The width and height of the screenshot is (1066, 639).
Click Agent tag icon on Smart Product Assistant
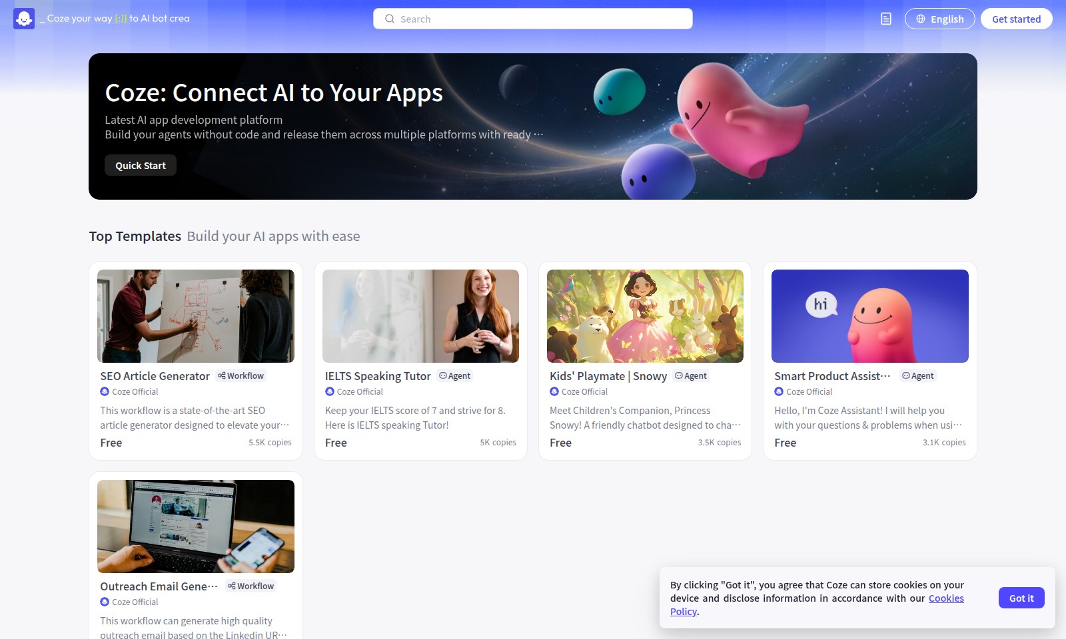coord(906,375)
